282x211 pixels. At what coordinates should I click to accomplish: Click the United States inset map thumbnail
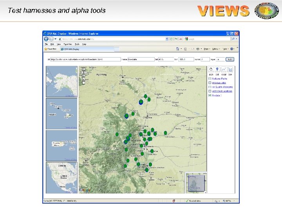(62, 178)
